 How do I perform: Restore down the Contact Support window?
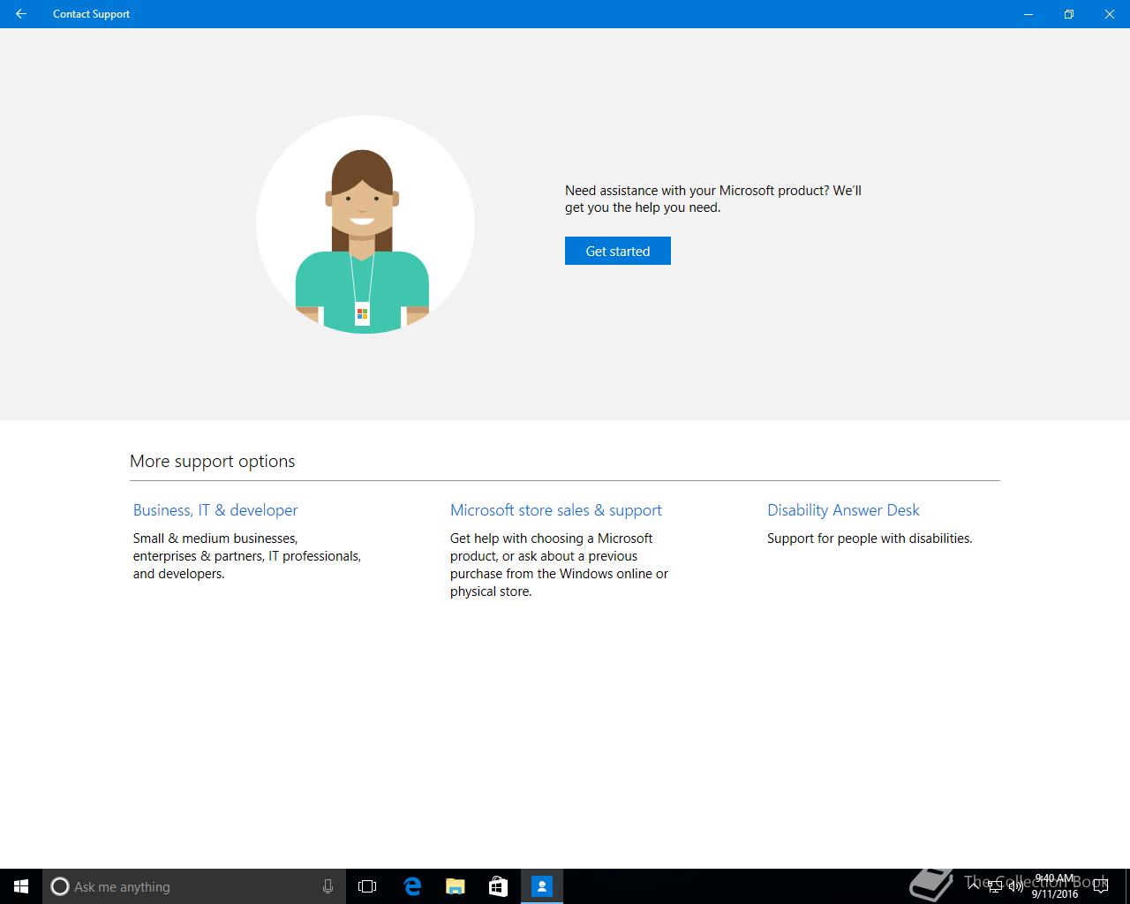coord(1069,14)
